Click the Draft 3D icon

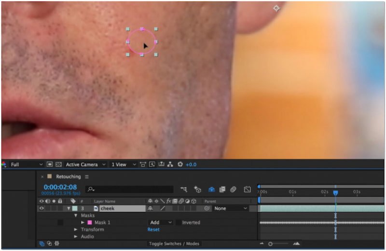pos(197,189)
